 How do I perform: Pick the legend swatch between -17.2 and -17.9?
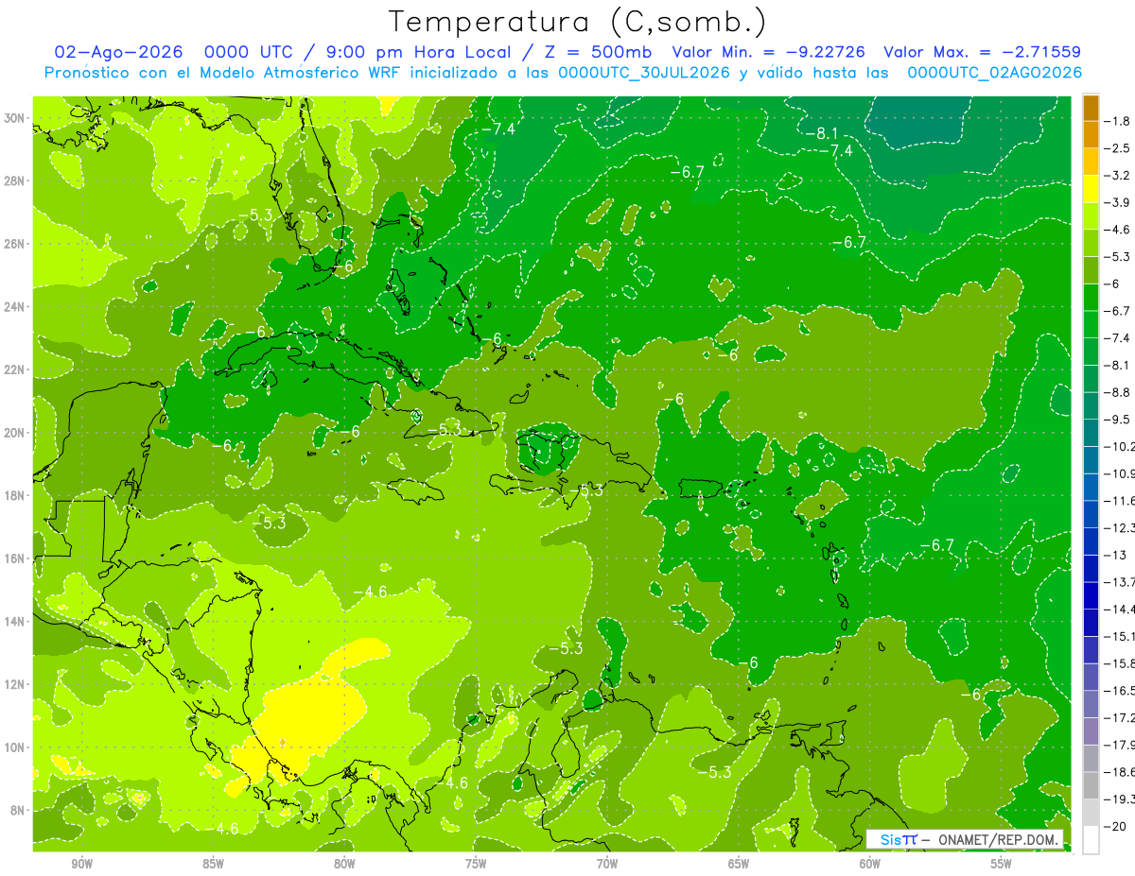tap(1091, 731)
